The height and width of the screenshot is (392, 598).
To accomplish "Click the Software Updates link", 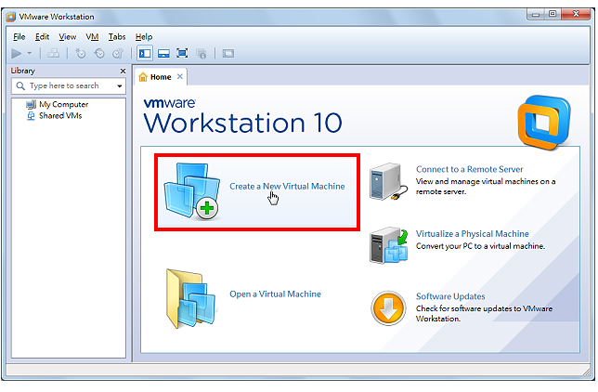I will point(450,296).
